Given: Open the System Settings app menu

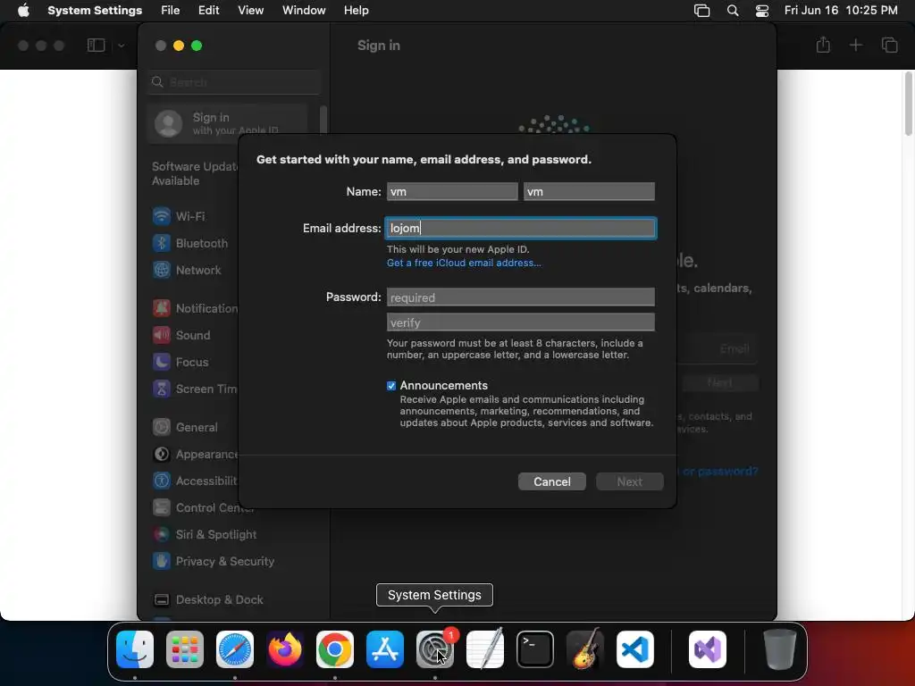Looking at the screenshot, I should pos(95,11).
